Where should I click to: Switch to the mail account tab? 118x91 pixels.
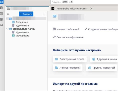point(27,8)
